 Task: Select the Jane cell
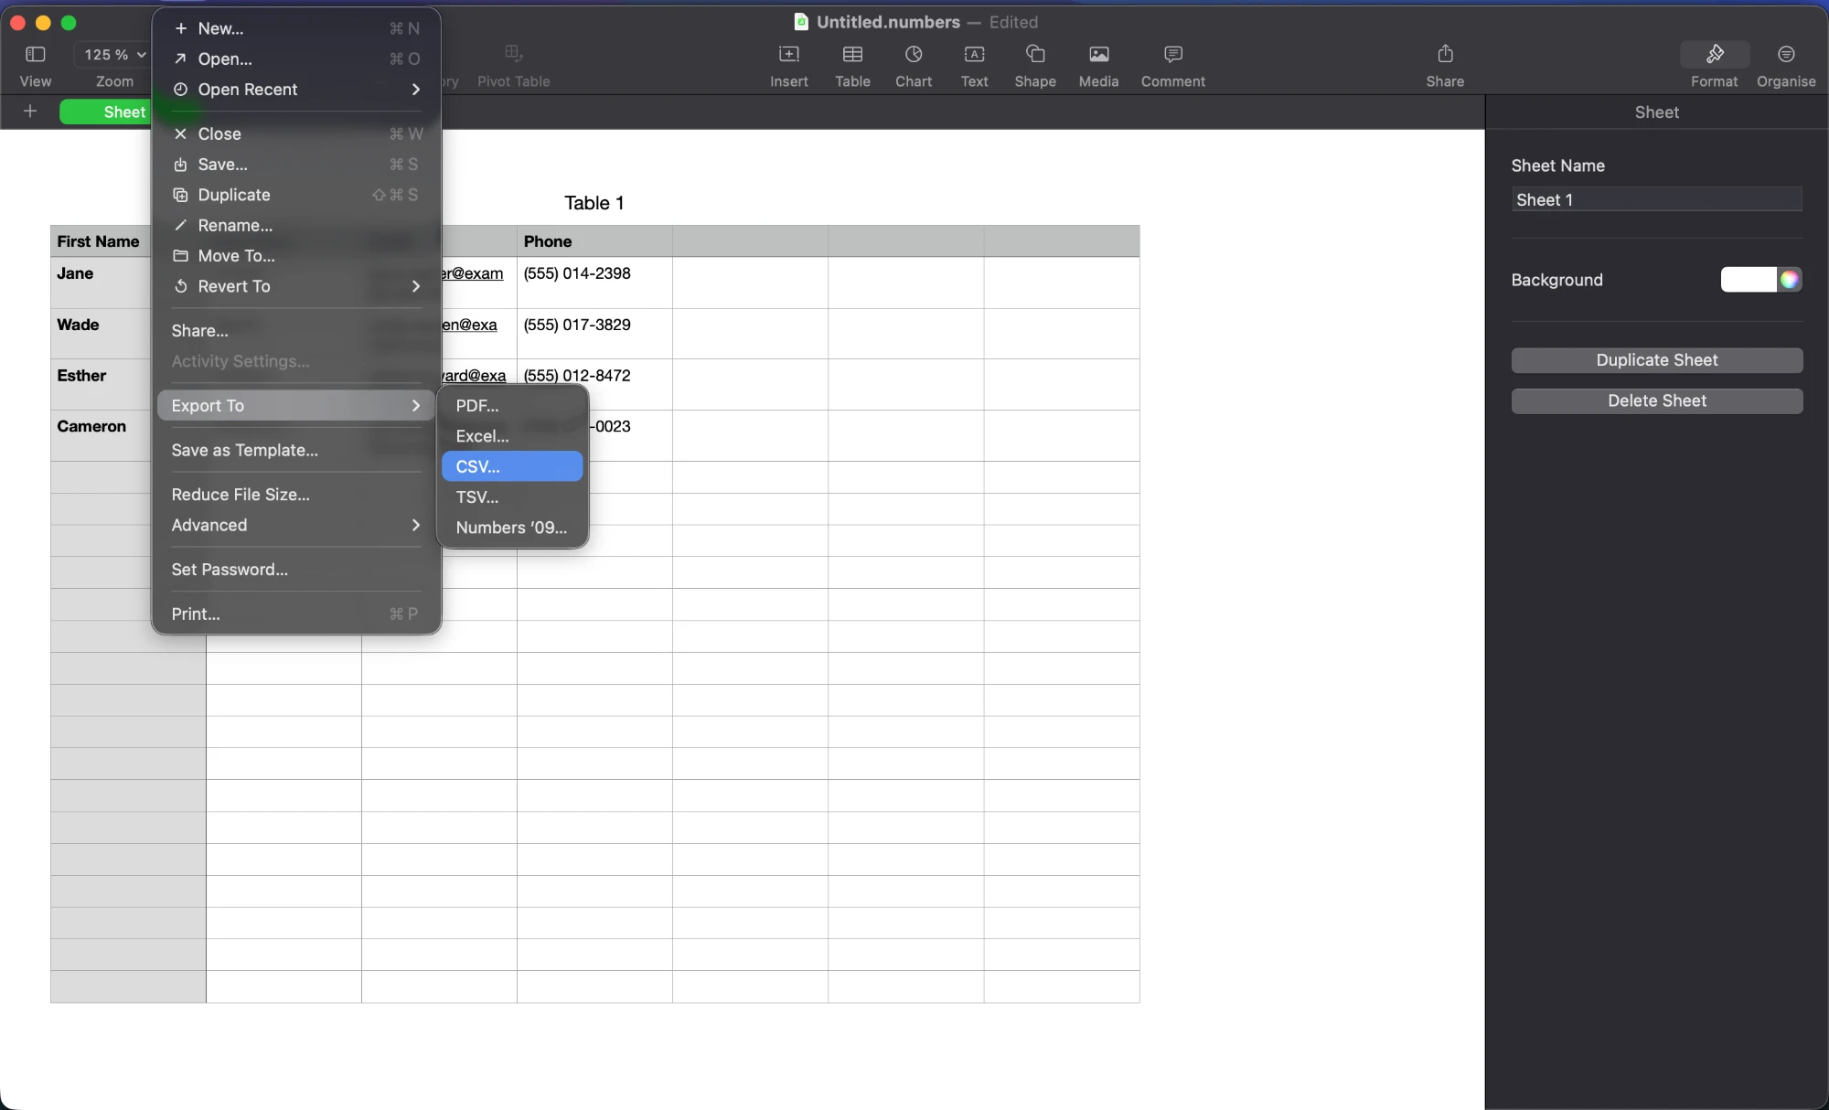101,283
